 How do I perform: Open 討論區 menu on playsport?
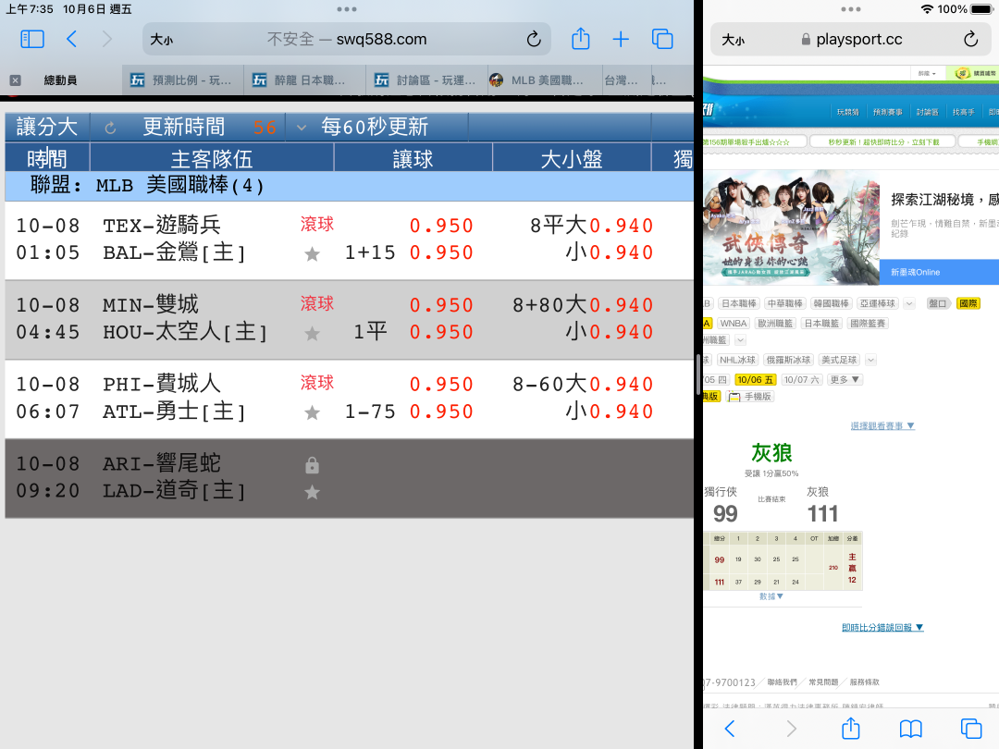(x=927, y=112)
